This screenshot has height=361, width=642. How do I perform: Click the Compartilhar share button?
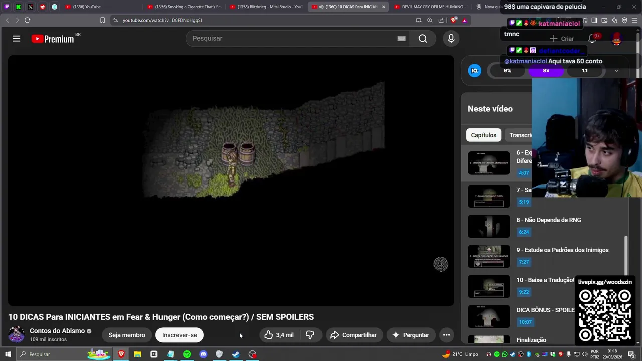coord(353,335)
